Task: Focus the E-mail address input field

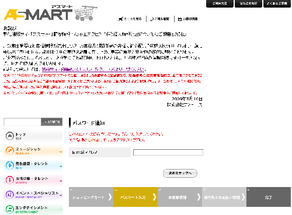Action: coord(168,152)
